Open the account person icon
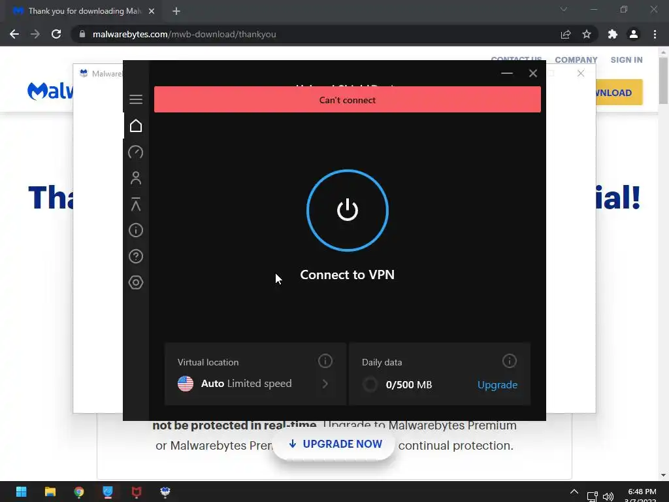The image size is (669, 502). click(136, 178)
